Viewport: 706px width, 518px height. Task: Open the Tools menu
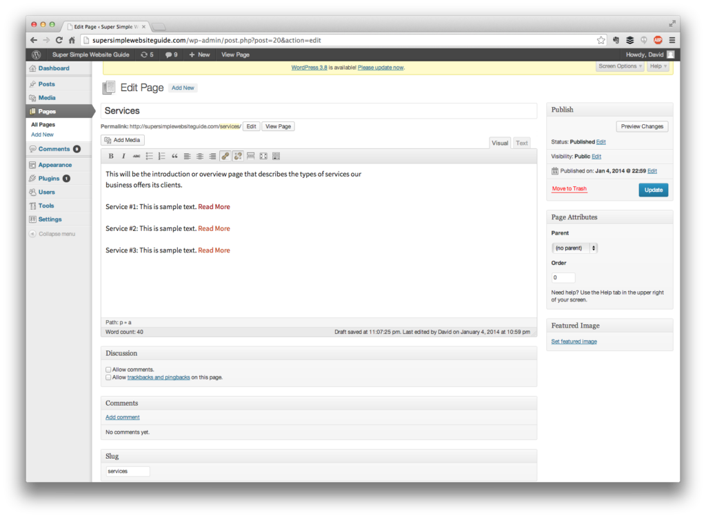(x=46, y=206)
